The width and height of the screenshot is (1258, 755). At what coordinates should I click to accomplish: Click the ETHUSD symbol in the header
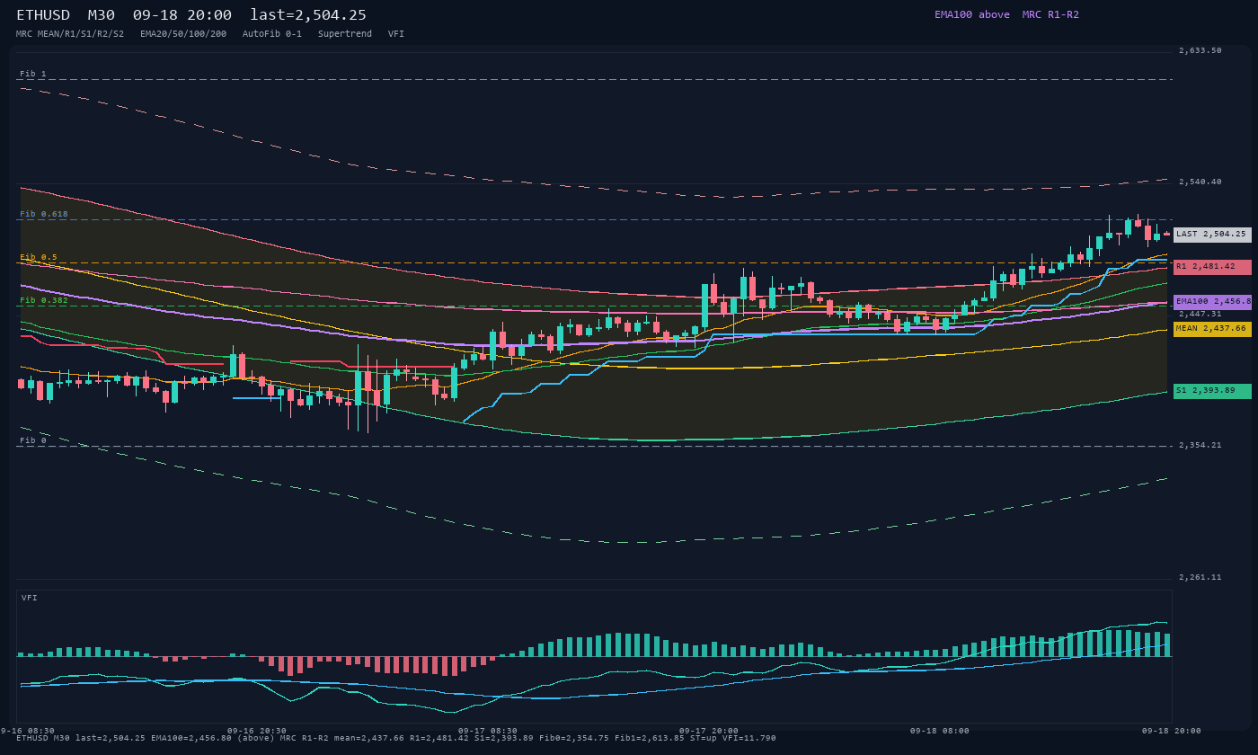pyautogui.click(x=43, y=15)
